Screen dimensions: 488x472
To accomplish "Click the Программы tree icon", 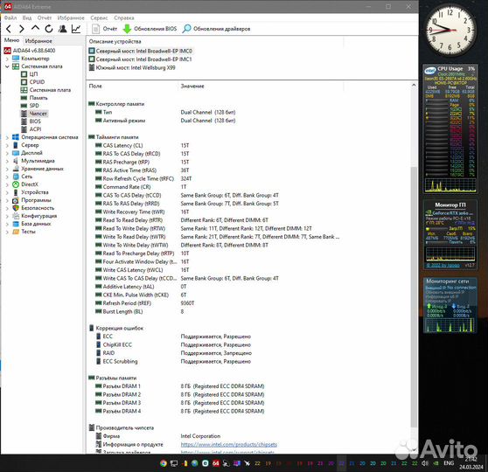I will (x=16, y=200).
